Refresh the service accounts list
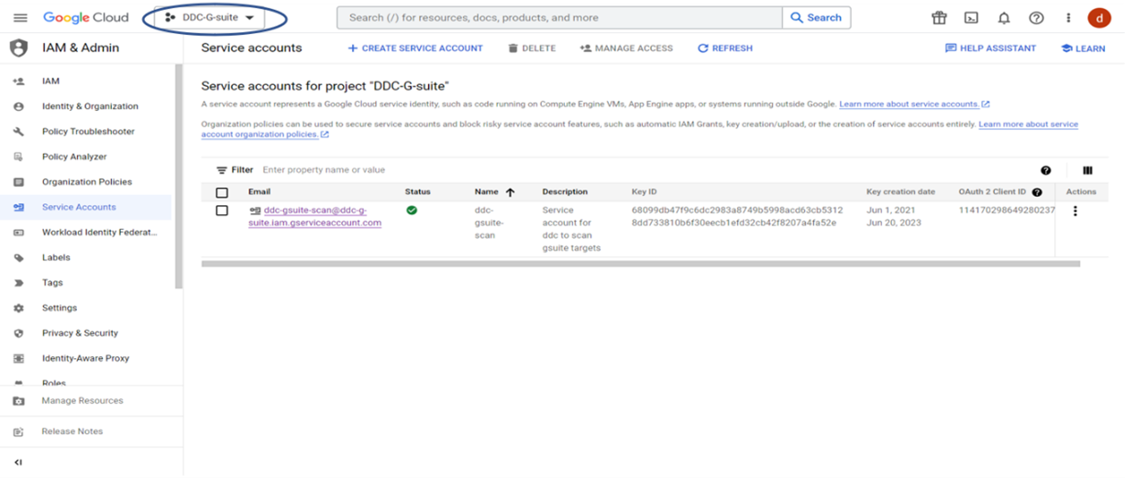The image size is (1125, 478). click(725, 49)
